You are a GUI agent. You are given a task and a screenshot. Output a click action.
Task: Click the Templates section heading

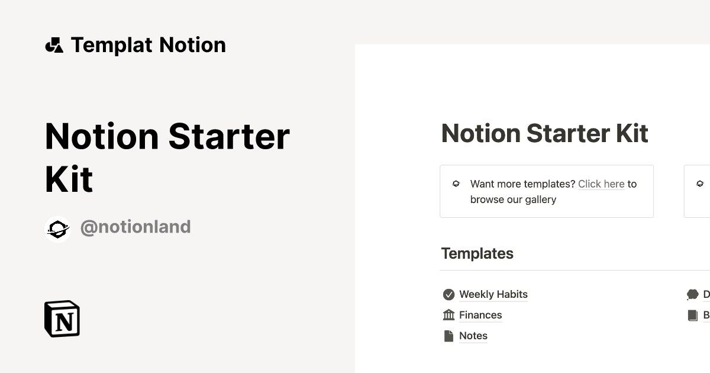[477, 253]
